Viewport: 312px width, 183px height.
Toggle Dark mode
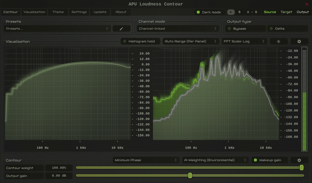(x=209, y=12)
